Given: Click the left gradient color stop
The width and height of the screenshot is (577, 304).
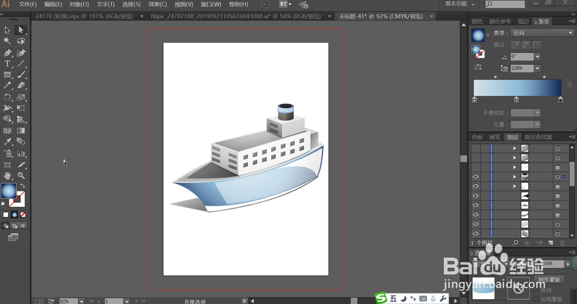Looking at the screenshot, I should [x=474, y=100].
